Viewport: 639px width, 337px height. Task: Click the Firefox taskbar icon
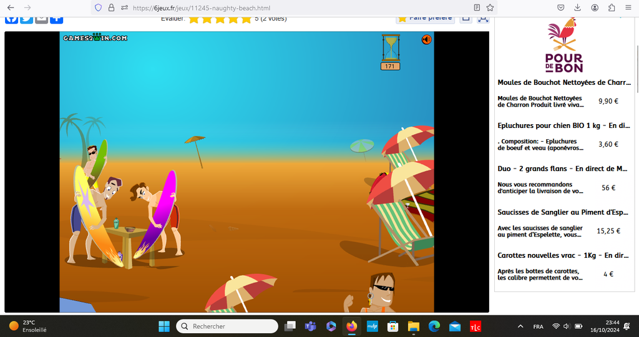point(351,326)
